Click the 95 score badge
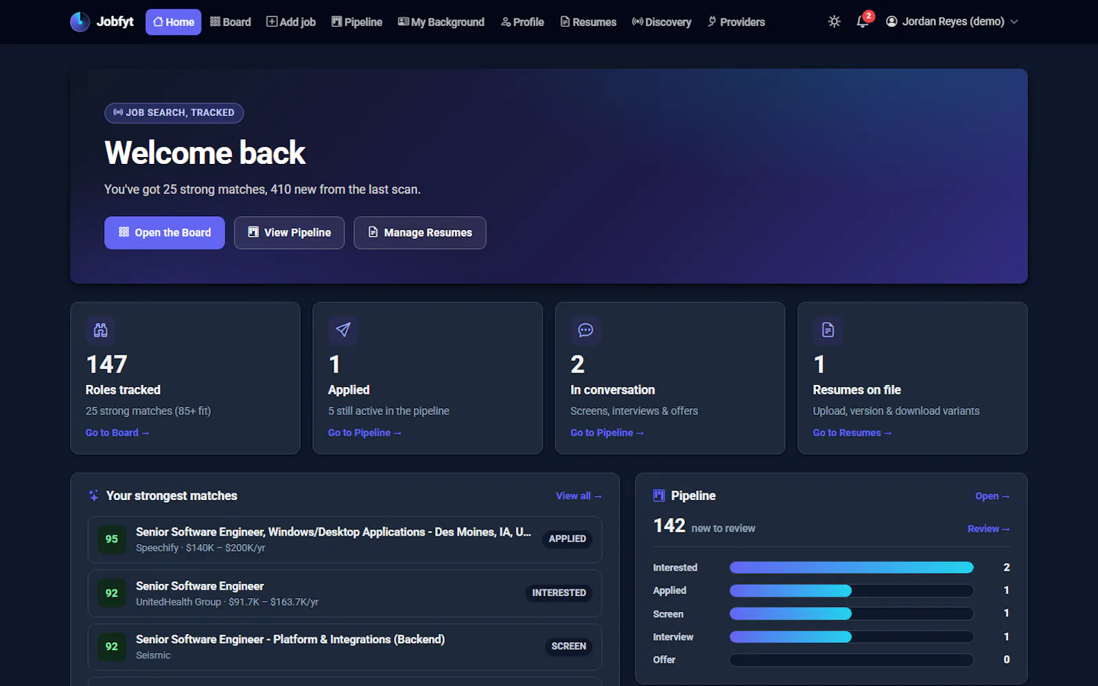This screenshot has width=1098, height=686. coord(112,539)
